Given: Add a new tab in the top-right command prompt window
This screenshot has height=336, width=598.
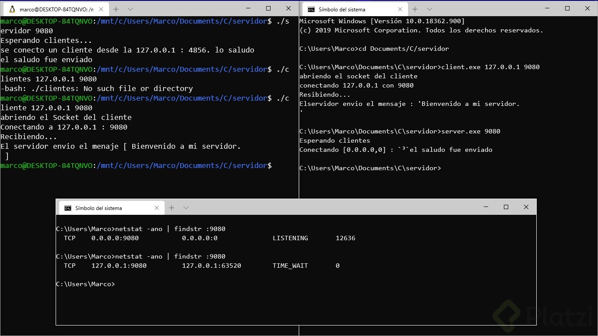Looking at the screenshot, I should [415, 9].
